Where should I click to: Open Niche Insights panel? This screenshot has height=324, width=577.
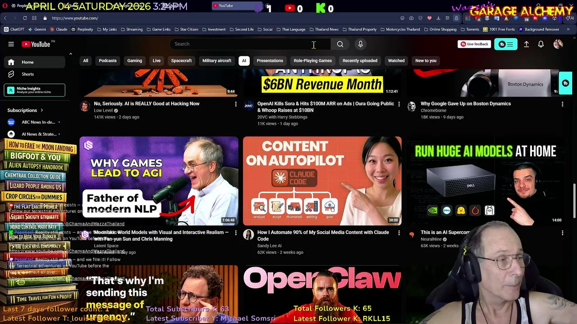(34, 90)
